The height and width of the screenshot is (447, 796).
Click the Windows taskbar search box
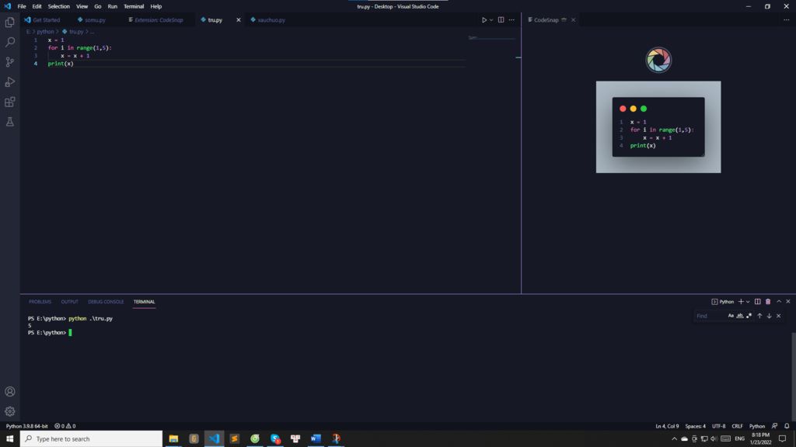92,438
